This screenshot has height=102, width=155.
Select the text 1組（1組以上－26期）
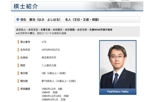point(54,73)
